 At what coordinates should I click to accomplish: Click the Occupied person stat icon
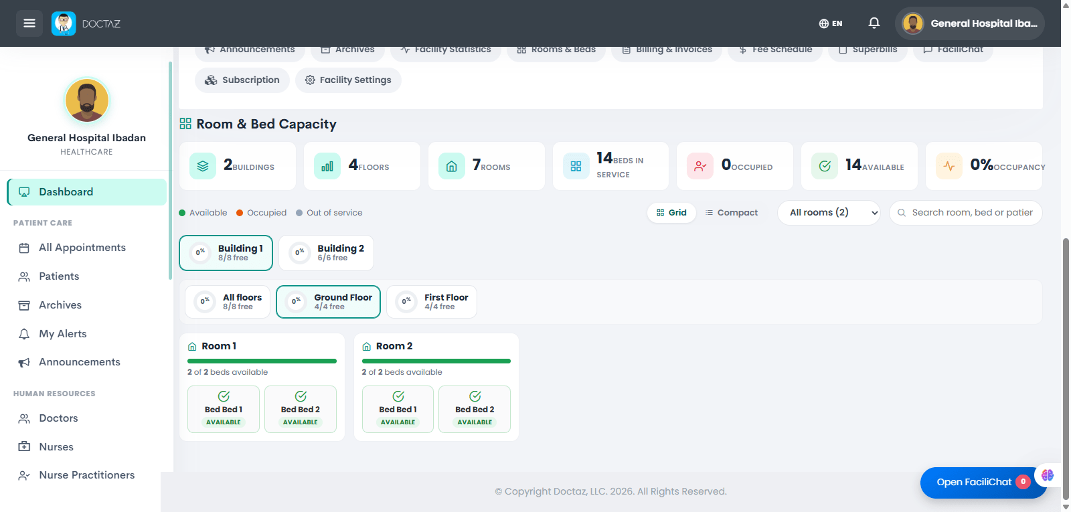tap(700, 166)
